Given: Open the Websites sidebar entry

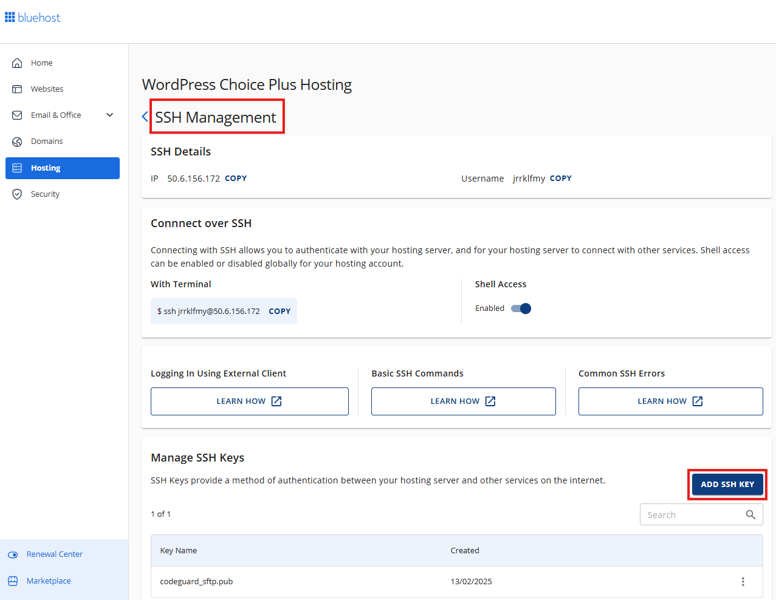Looking at the screenshot, I should pos(47,89).
